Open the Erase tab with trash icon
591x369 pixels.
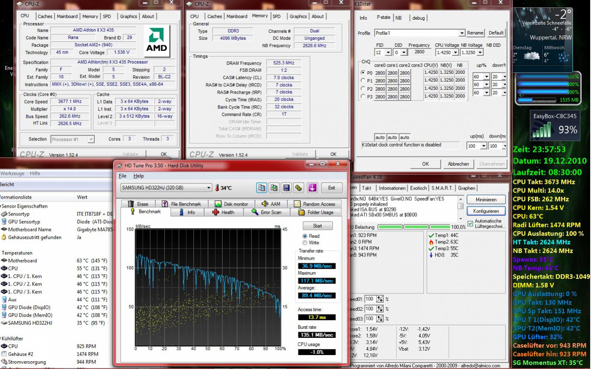138,204
